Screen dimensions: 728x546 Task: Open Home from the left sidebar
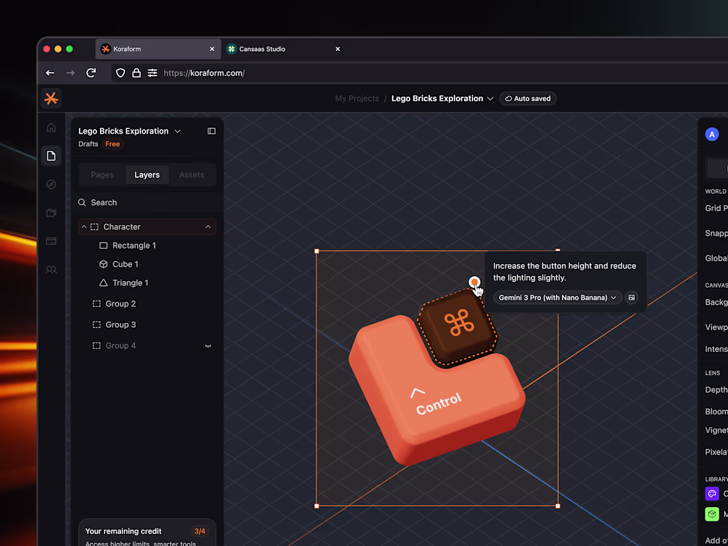pyautogui.click(x=51, y=127)
